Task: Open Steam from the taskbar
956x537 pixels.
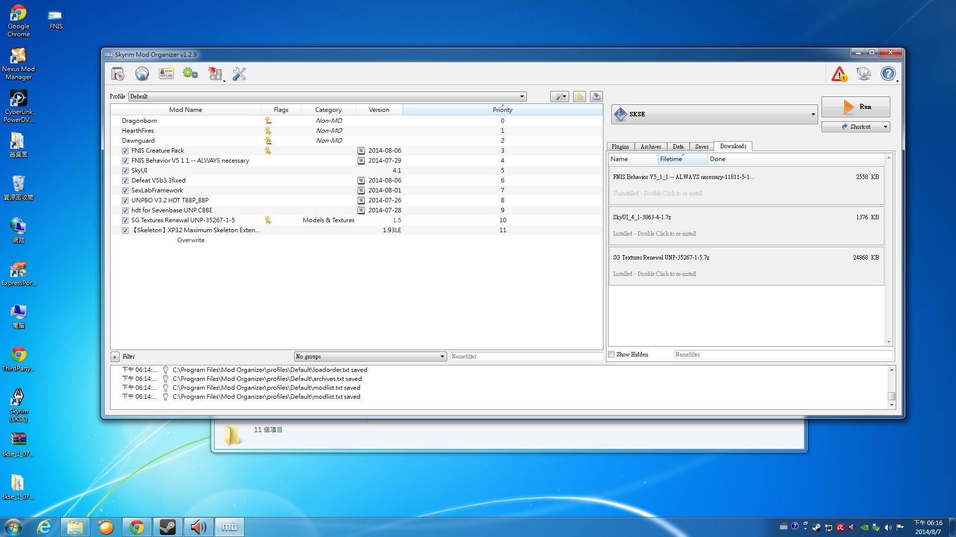Action: point(167,527)
